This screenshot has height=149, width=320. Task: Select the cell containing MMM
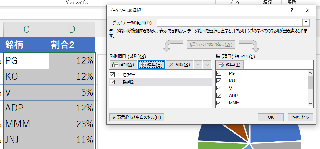pyautogui.click(x=26, y=124)
